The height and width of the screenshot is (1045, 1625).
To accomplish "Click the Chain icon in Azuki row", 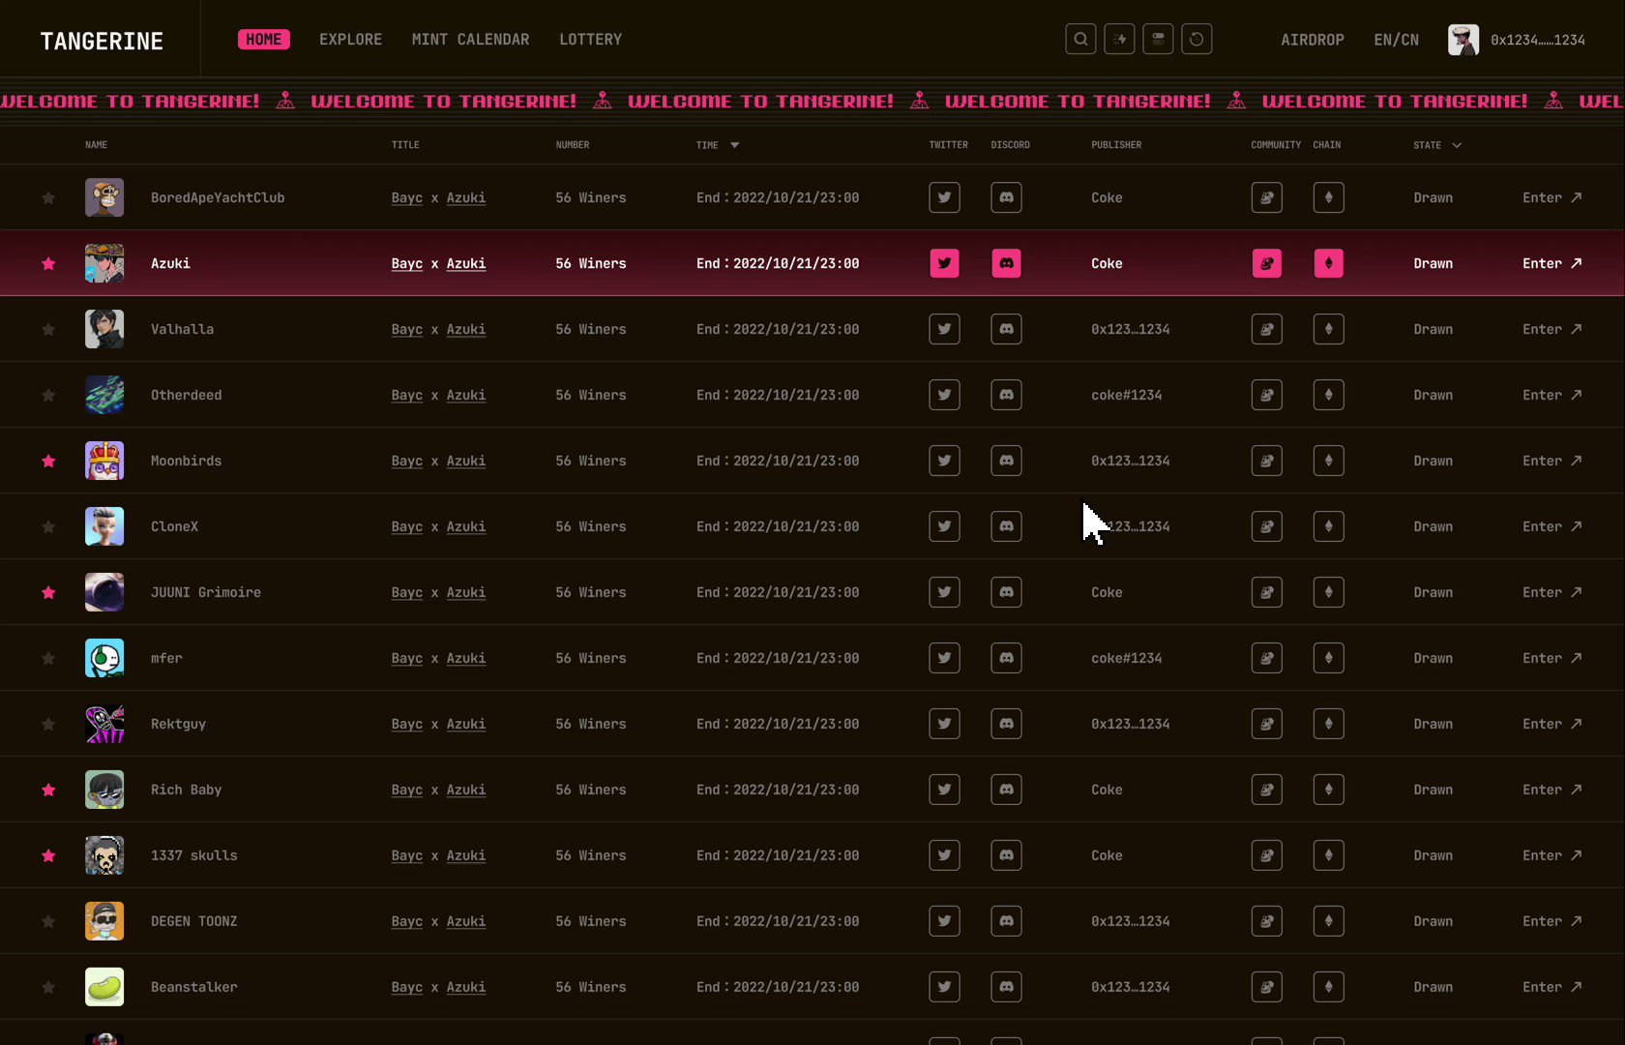I will coord(1329,263).
